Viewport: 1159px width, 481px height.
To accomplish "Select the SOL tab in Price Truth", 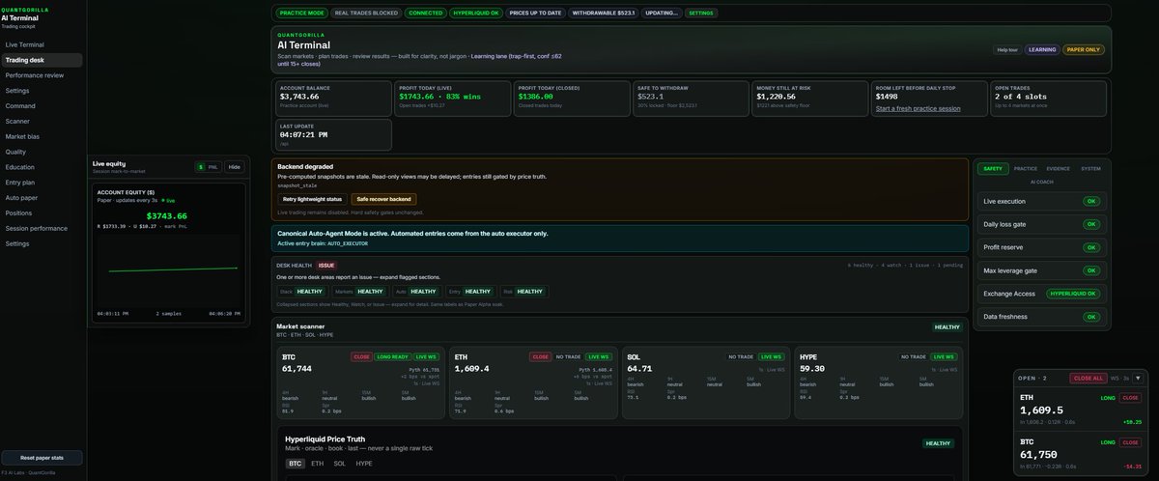I will 340,464.
